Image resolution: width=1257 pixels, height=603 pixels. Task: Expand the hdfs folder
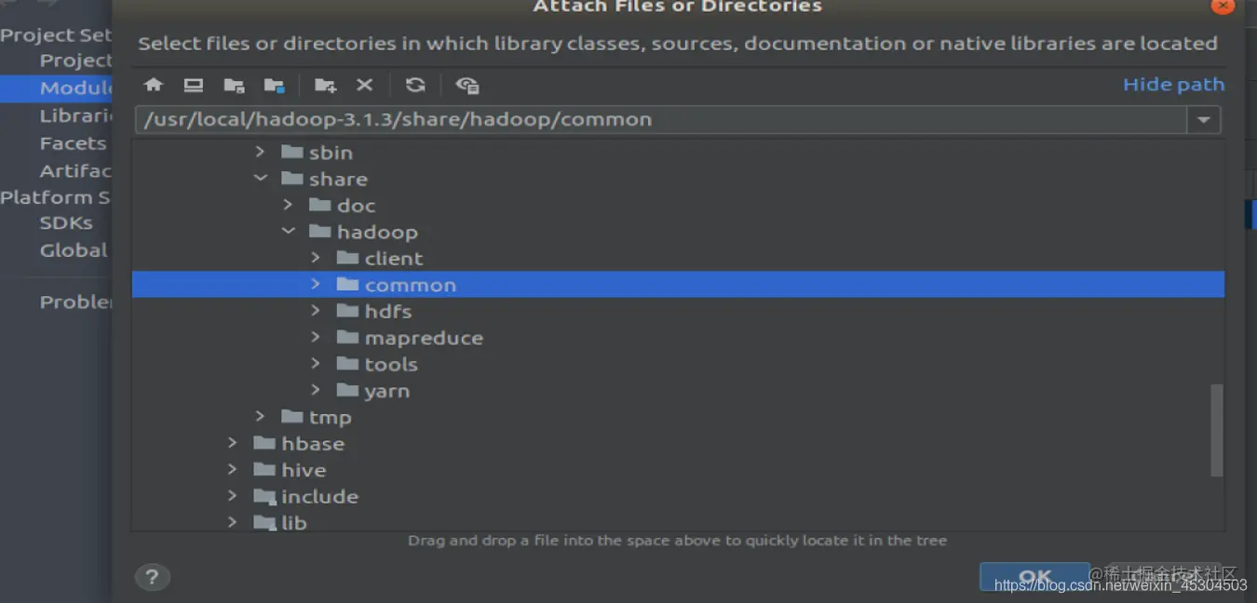pos(316,311)
